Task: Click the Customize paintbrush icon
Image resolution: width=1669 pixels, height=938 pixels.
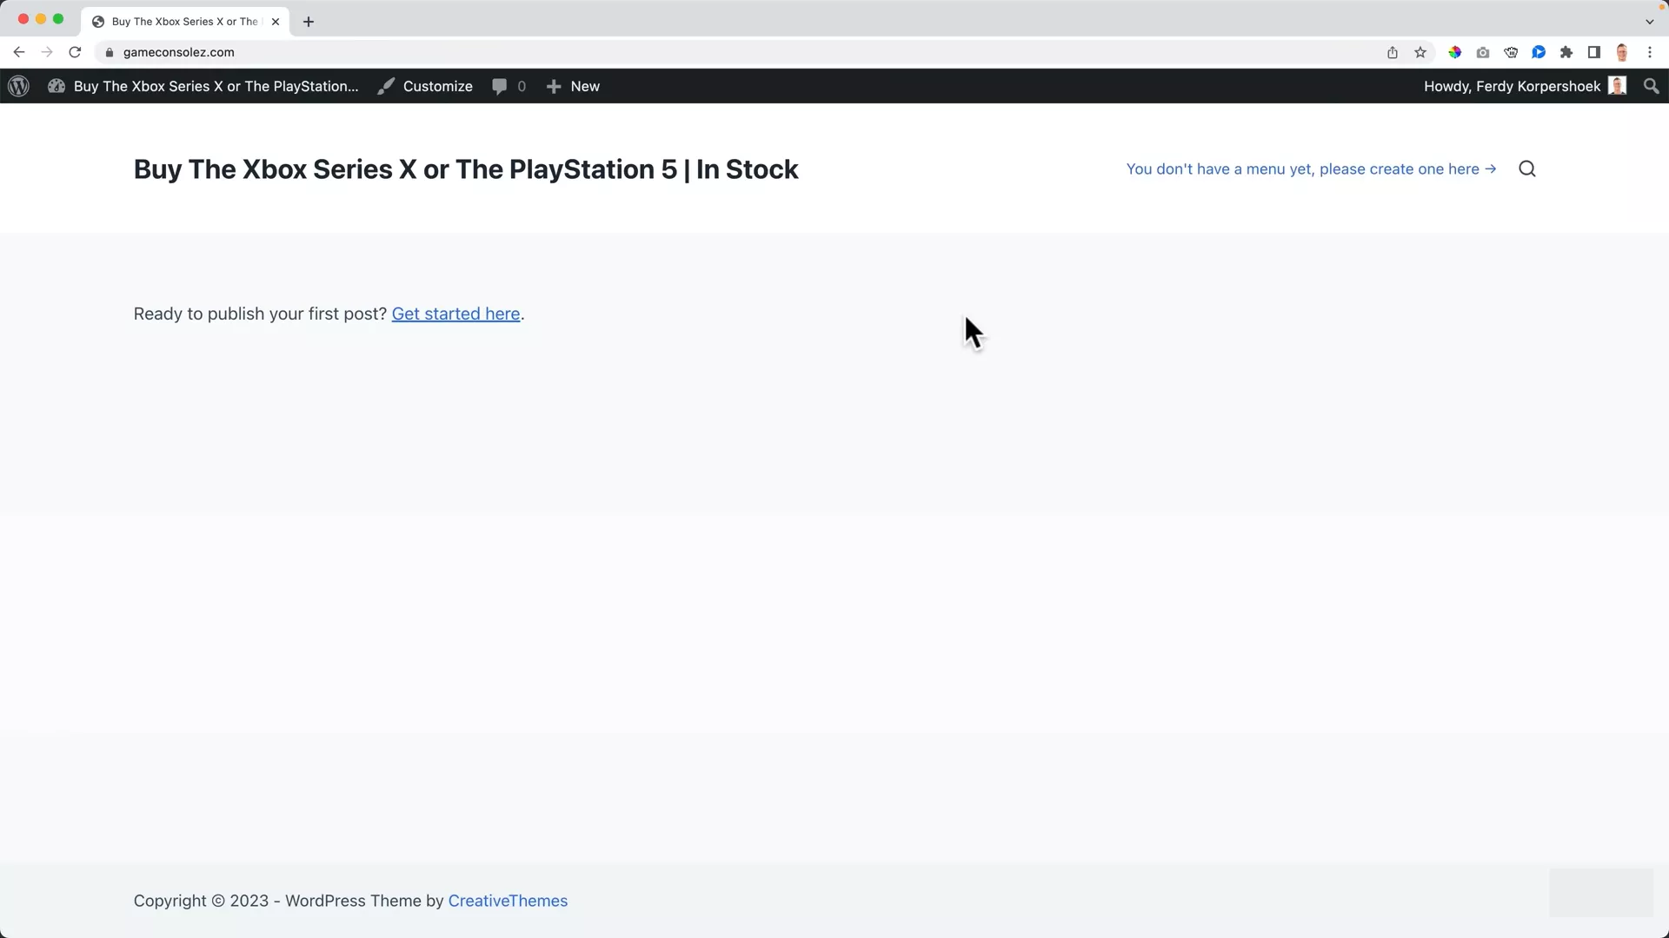Action: (x=385, y=86)
